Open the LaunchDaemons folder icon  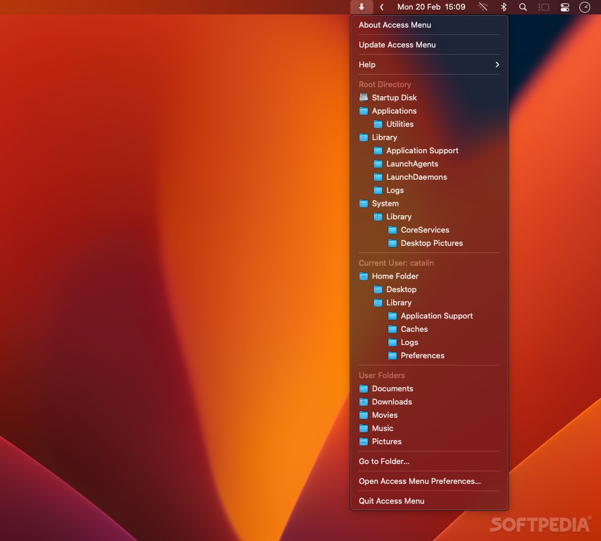[x=378, y=177]
